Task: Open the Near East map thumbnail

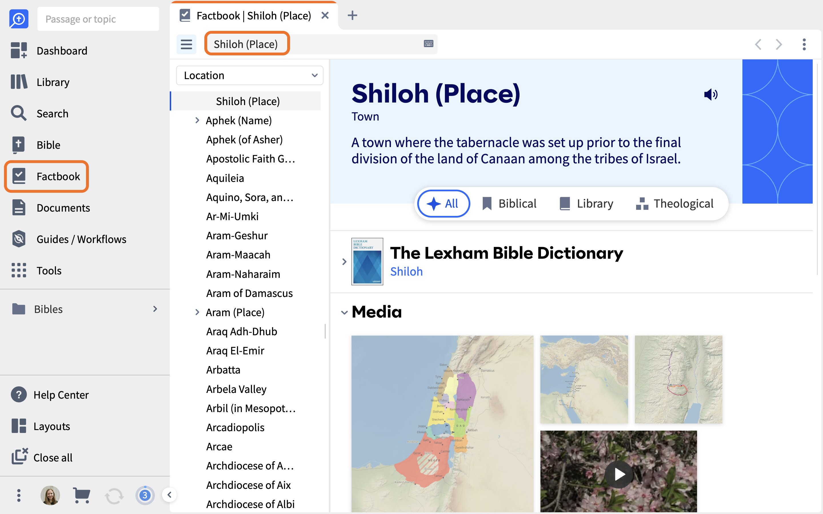Action: [584, 380]
